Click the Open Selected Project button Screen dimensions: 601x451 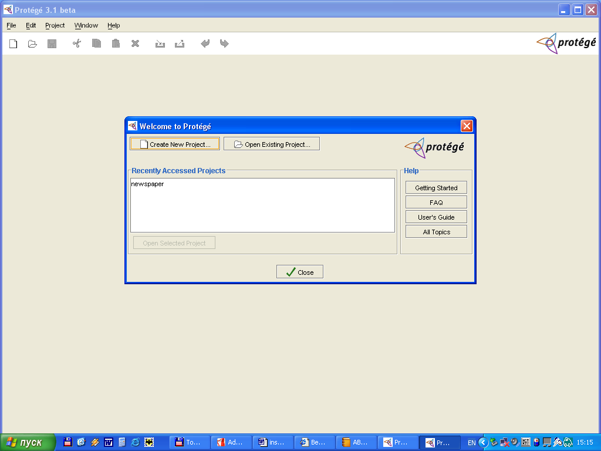pos(174,243)
